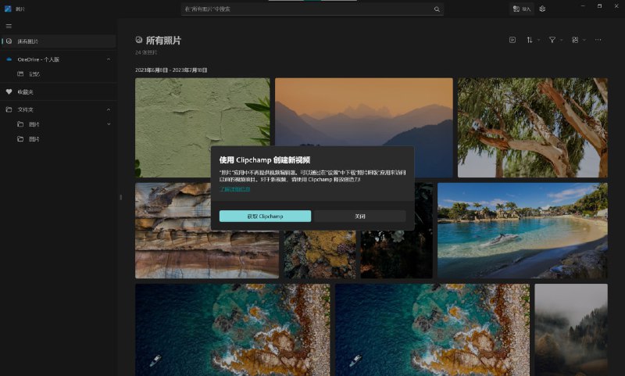This screenshot has width=625, height=376.
Task: Click the 导入 import button
Action: tap(522, 9)
